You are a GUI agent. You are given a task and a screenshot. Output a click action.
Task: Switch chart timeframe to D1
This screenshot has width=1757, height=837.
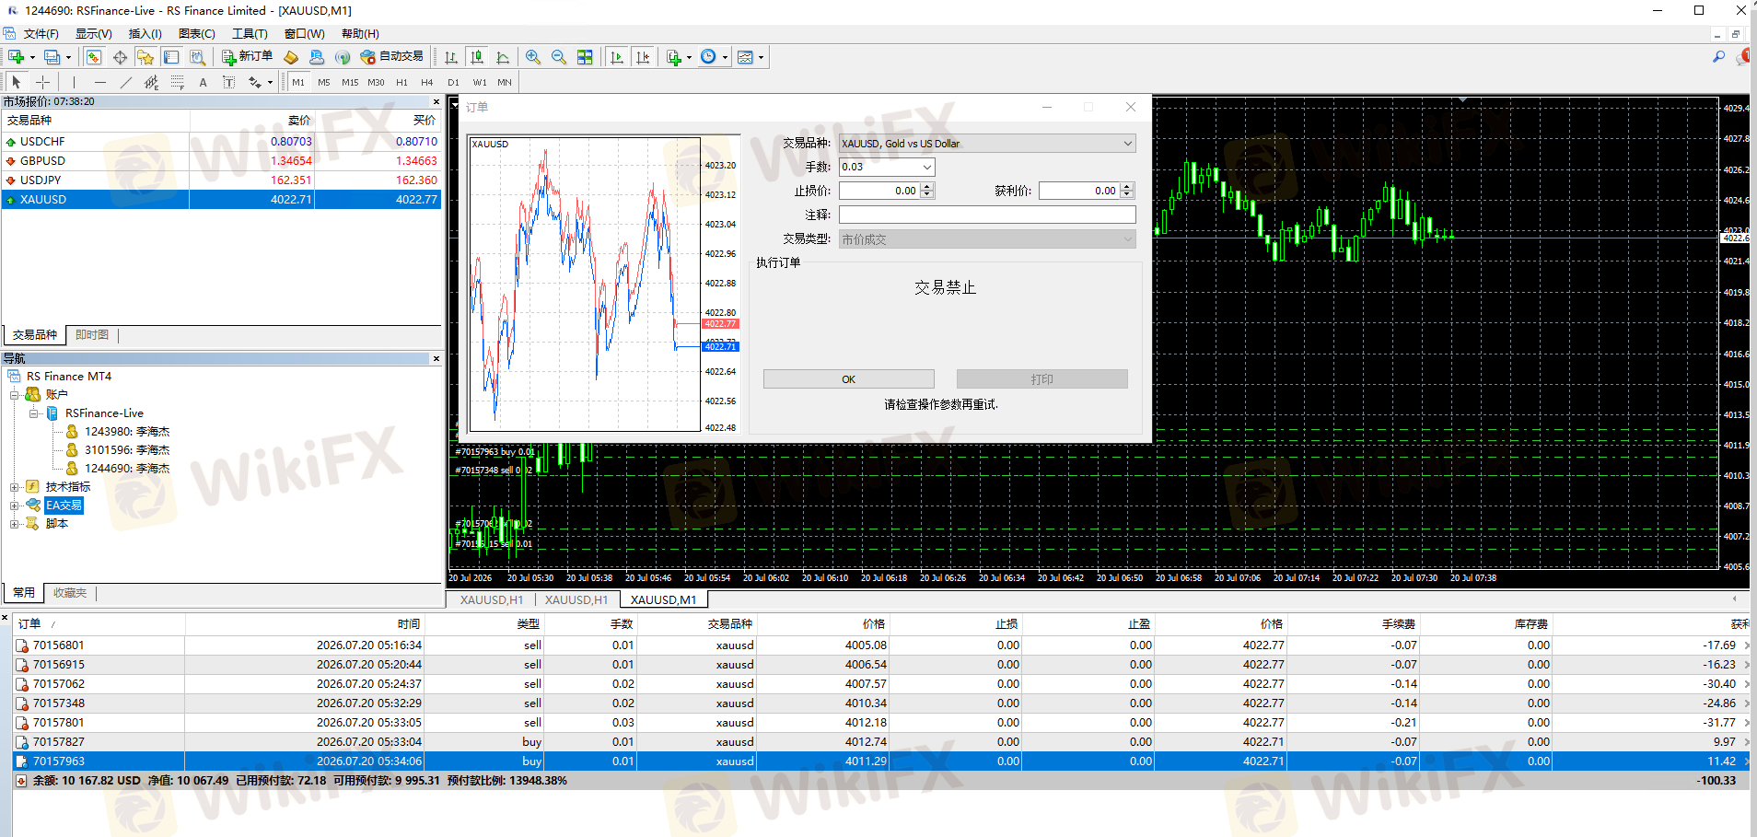click(x=453, y=82)
